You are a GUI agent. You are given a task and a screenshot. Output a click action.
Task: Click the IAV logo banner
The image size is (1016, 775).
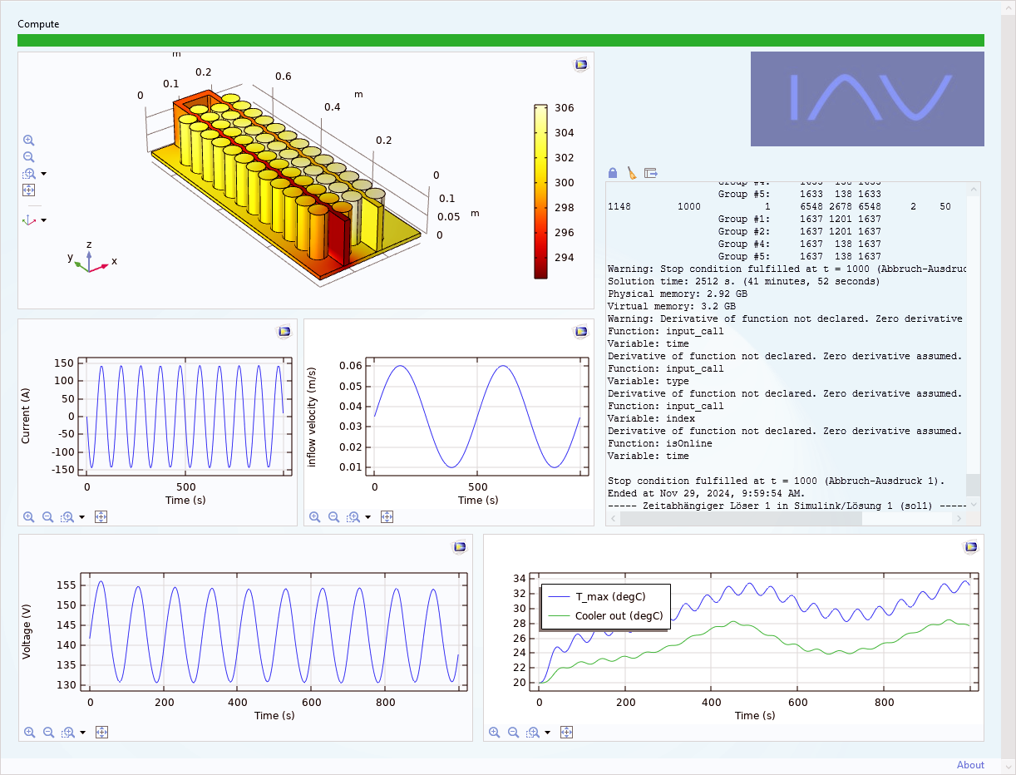(867, 99)
